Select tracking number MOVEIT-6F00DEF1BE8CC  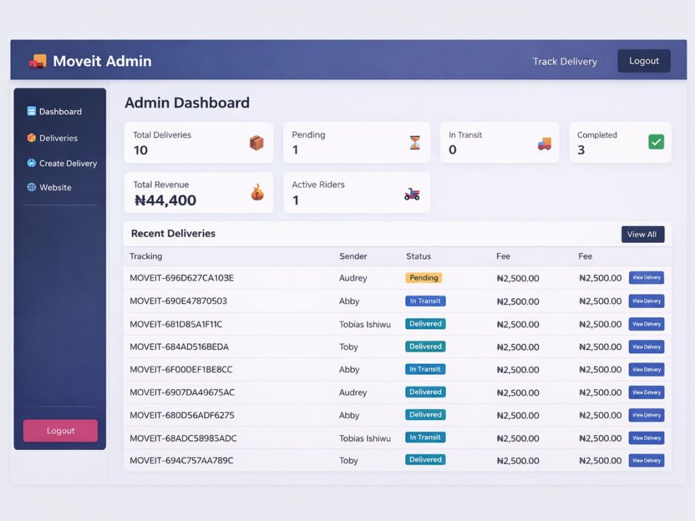[x=181, y=369]
